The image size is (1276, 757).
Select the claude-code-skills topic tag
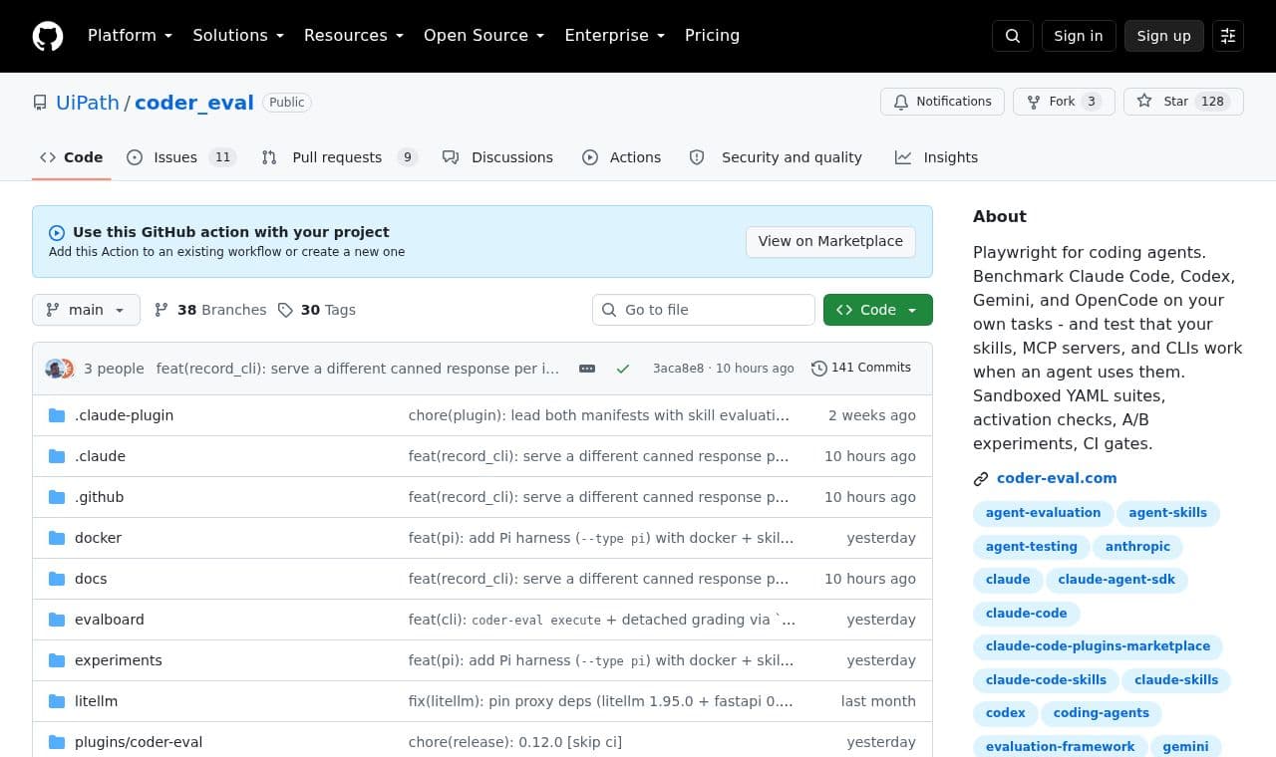coord(1046,680)
